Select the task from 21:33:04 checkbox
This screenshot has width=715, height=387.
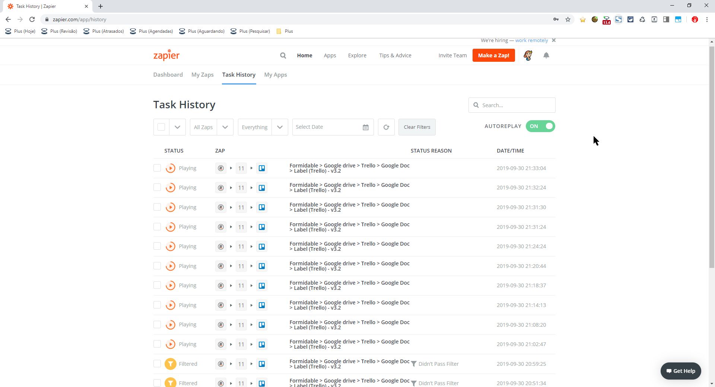157,168
